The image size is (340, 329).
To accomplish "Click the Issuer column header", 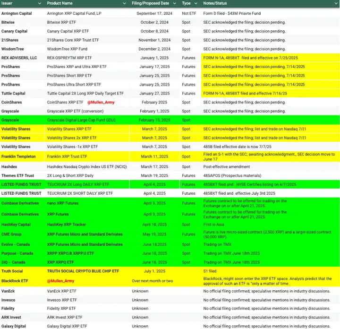I will (8, 3).
